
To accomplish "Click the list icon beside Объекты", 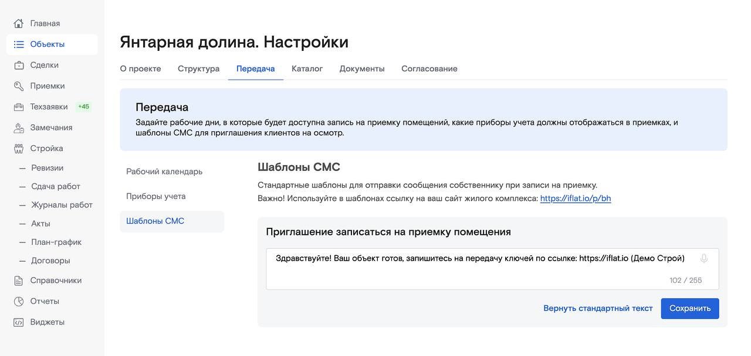I will (19, 44).
